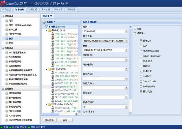
Task: Collapse the MSHOME tree group
Action: [x=47, y=69]
